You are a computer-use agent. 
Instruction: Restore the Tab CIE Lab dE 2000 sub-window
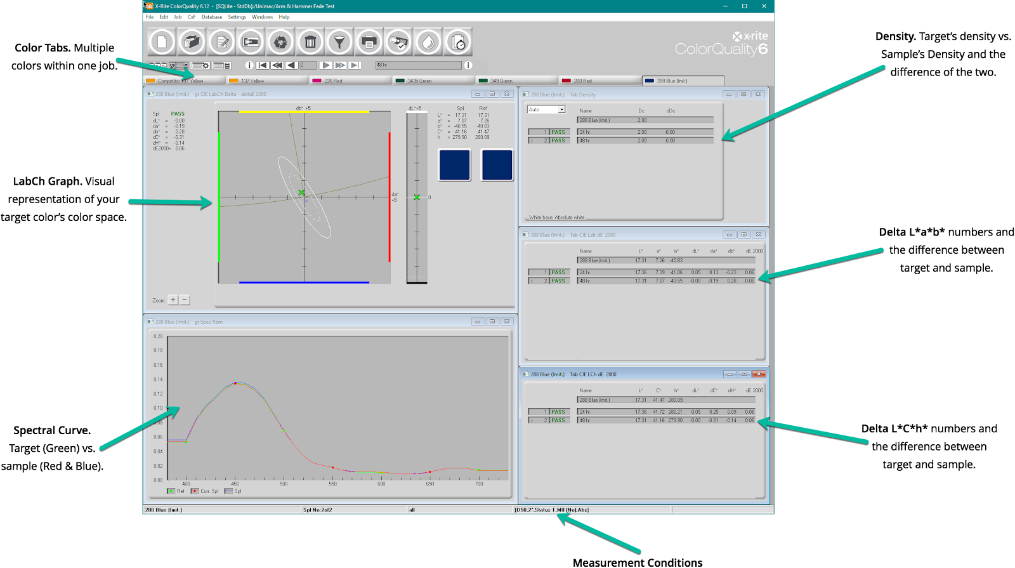click(x=745, y=234)
